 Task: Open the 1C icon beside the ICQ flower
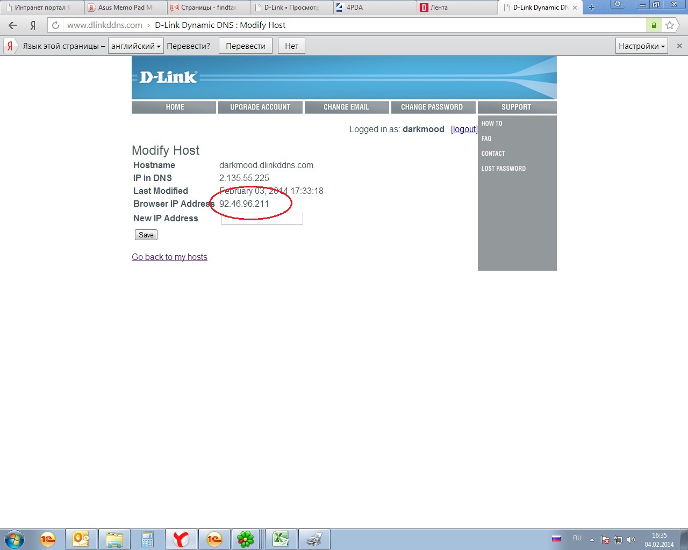[x=214, y=539]
